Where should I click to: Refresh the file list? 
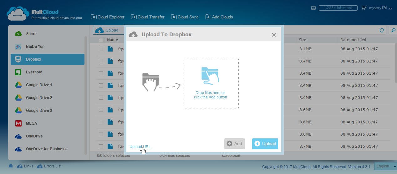[x=382, y=30]
